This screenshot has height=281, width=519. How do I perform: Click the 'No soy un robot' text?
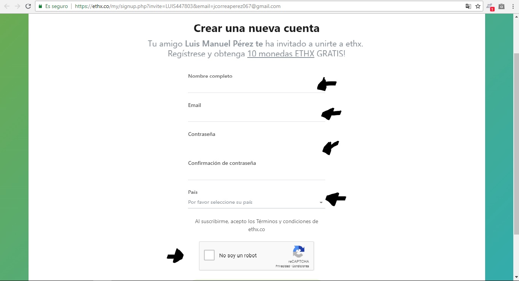pyautogui.click(x=238, y=255)
